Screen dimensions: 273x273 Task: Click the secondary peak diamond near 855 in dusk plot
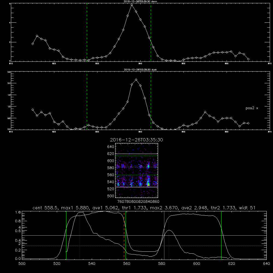coord(205,112)
